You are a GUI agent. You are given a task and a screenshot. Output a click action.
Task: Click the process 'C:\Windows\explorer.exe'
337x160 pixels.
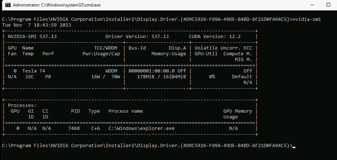pyautogui.click(x=142, y=128)
